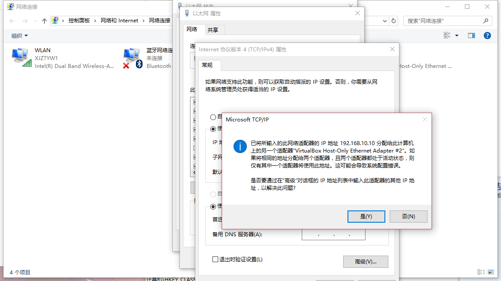Image resolution: width=501 pixels, height=281 pixels.
Task: Switch to large icons view in status bar
Action: [491, 272]
